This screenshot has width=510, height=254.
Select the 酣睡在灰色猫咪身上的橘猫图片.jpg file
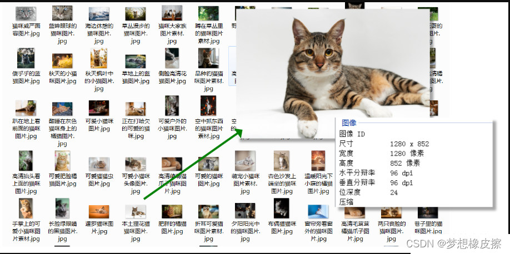point(62,124)
